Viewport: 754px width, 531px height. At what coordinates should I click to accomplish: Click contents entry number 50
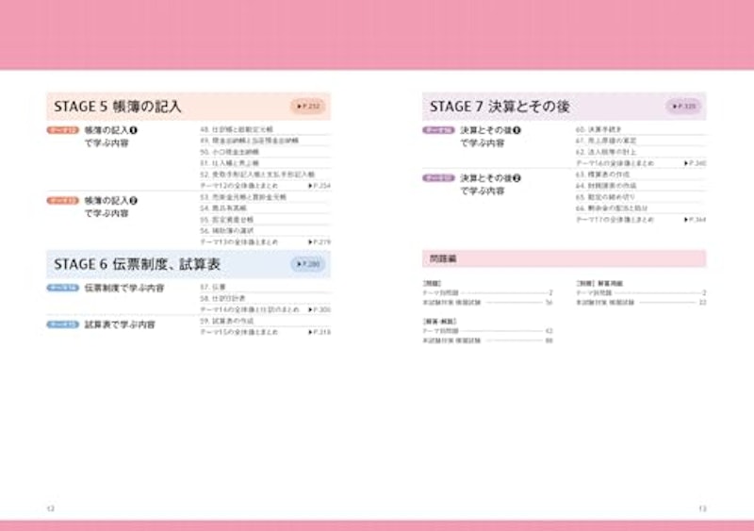tap(229, 152)
